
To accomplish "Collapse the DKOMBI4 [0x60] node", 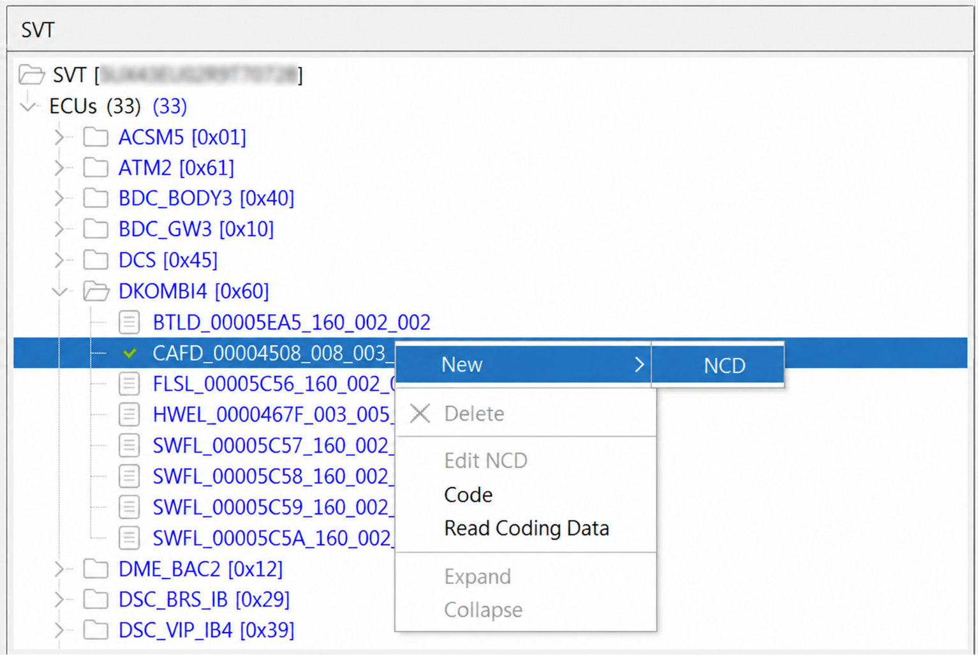I will 60,292.
